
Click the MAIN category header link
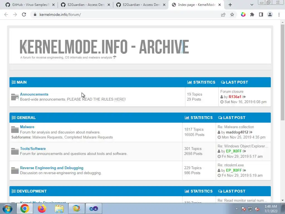[22, 82]
